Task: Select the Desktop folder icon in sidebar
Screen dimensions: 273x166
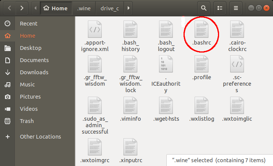Action: coord(8,48)
